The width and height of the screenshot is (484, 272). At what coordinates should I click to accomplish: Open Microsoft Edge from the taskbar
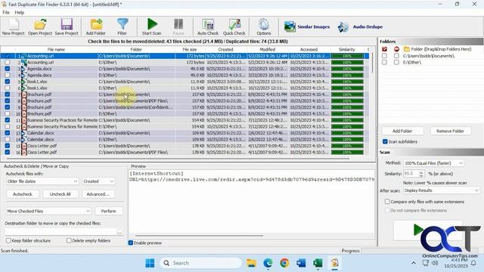pyautogui.click(x=268, y=263)
